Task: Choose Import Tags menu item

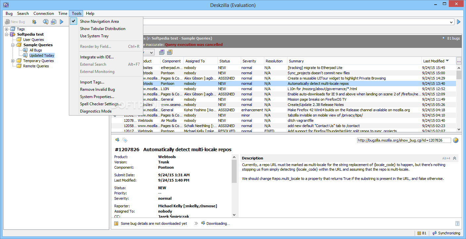Action: click(x=106, y=82)
